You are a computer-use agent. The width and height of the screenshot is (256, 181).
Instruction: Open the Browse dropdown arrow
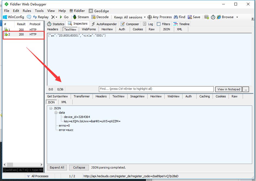click(x=237, y=17)
